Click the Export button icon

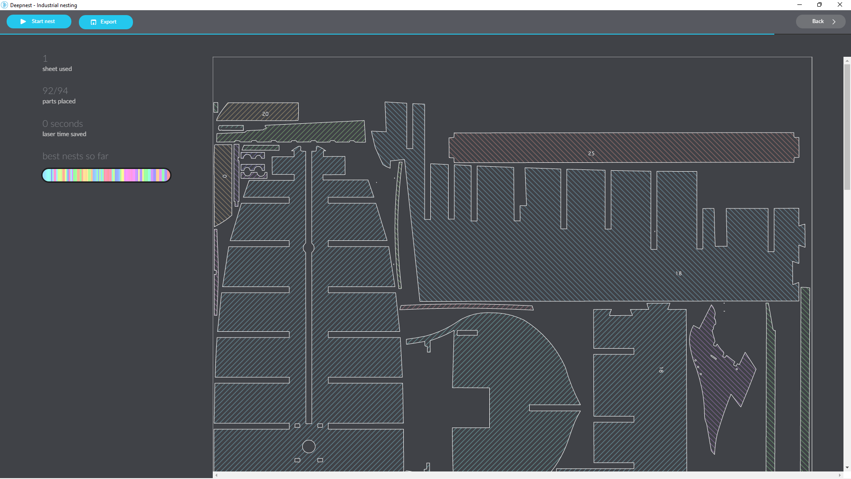coord(94,22)
